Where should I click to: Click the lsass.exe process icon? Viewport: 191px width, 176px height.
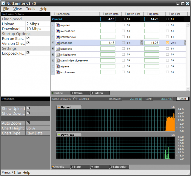(58, 49)
